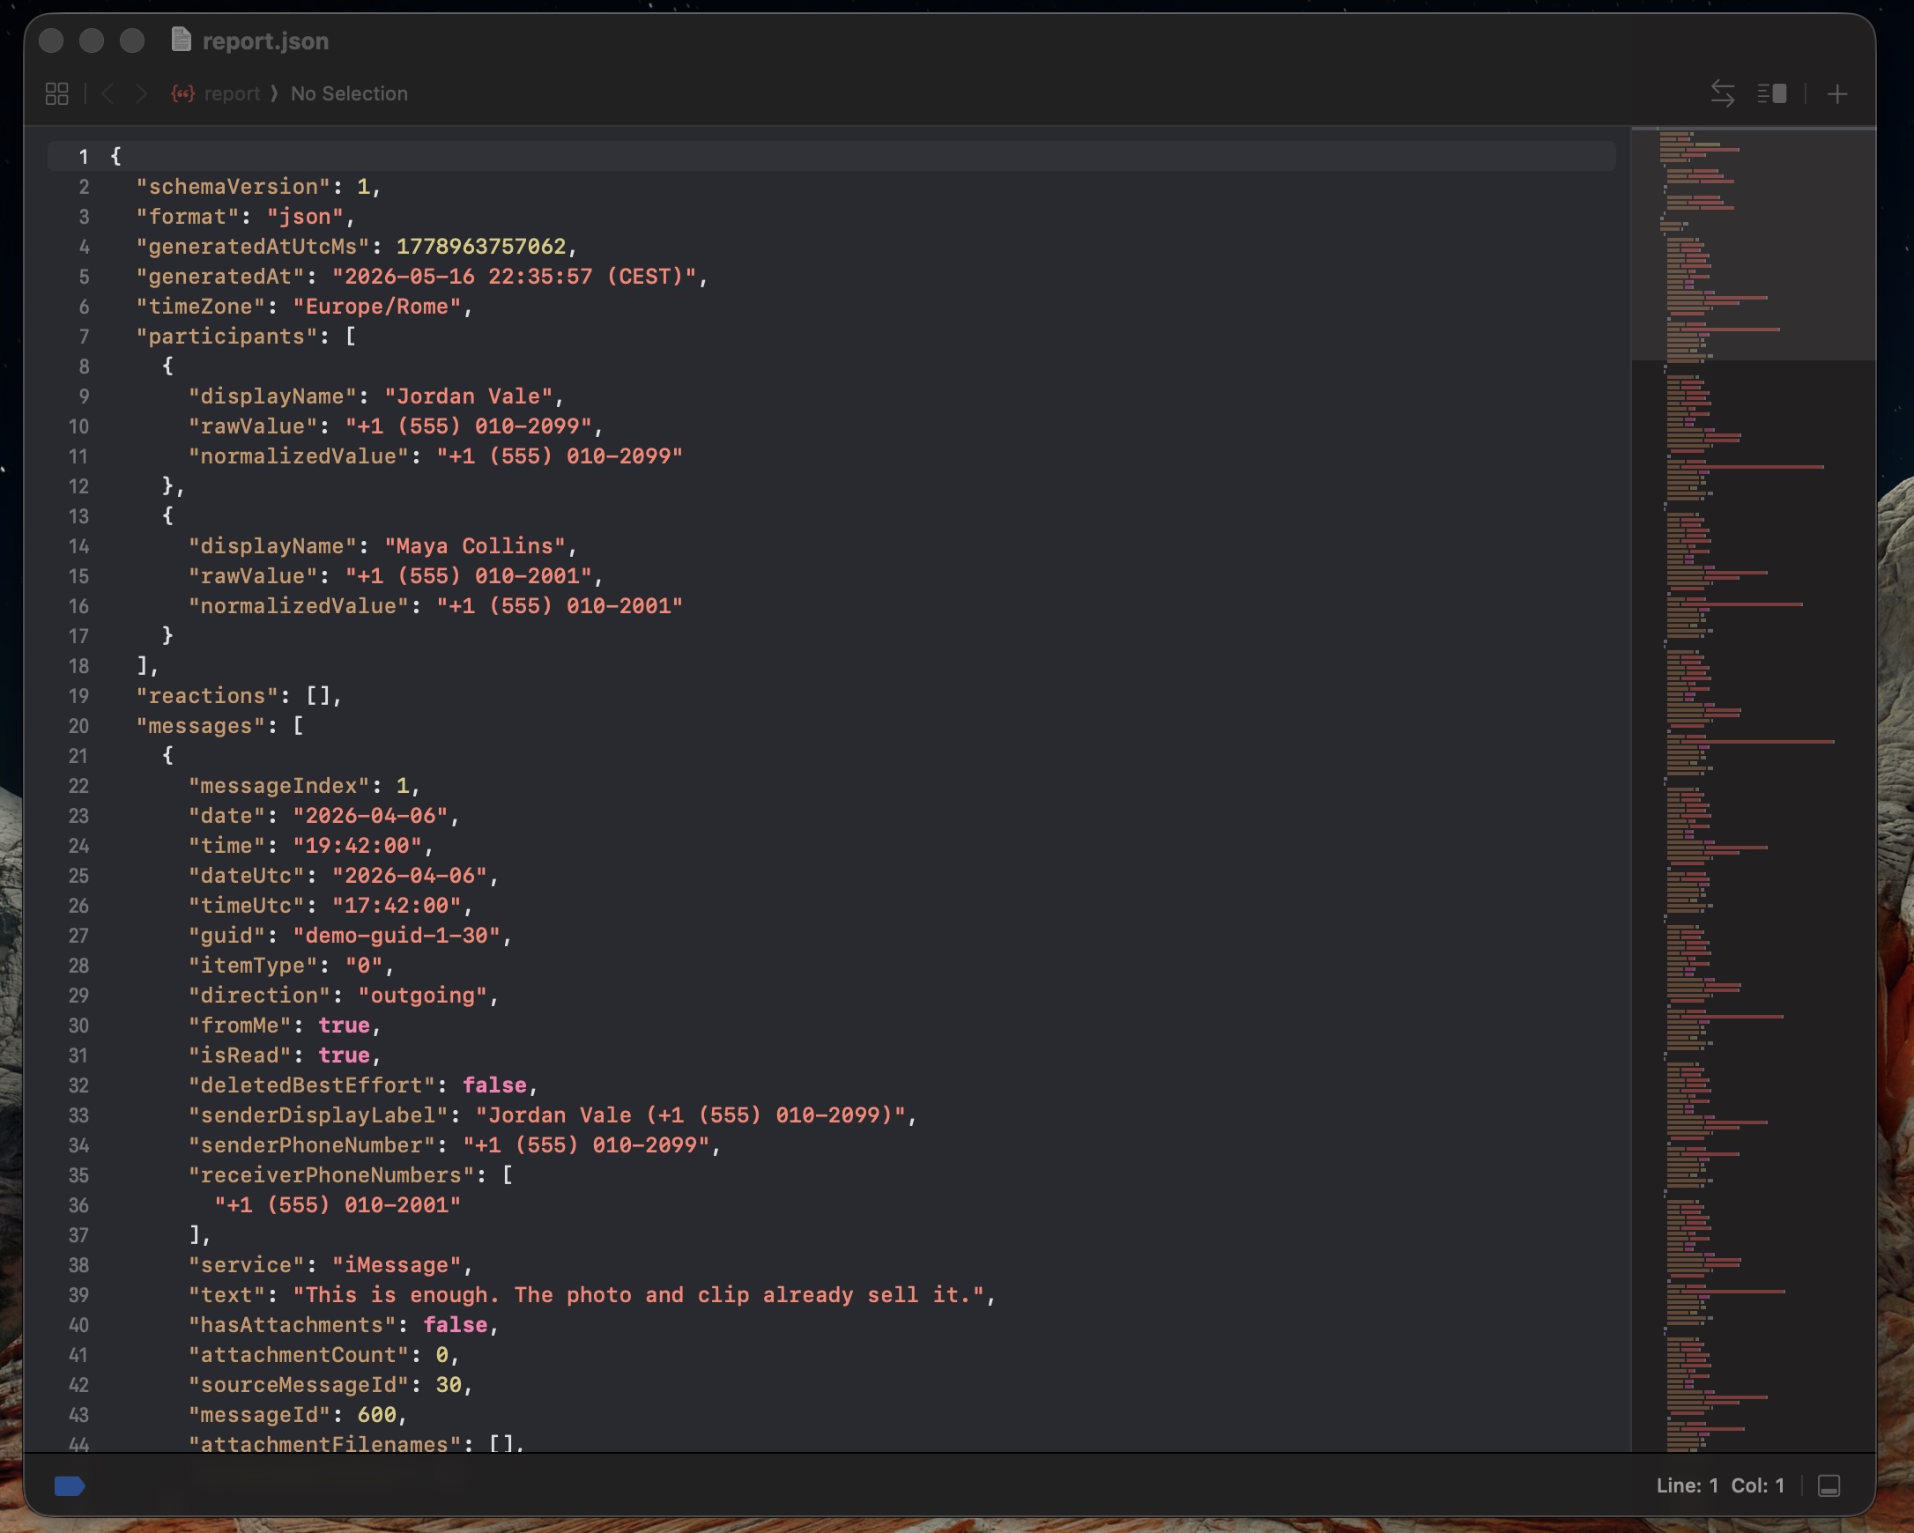Click the minimap code overview
Viewport: 1914px width, 1533px height.
tap(1754, 789)
